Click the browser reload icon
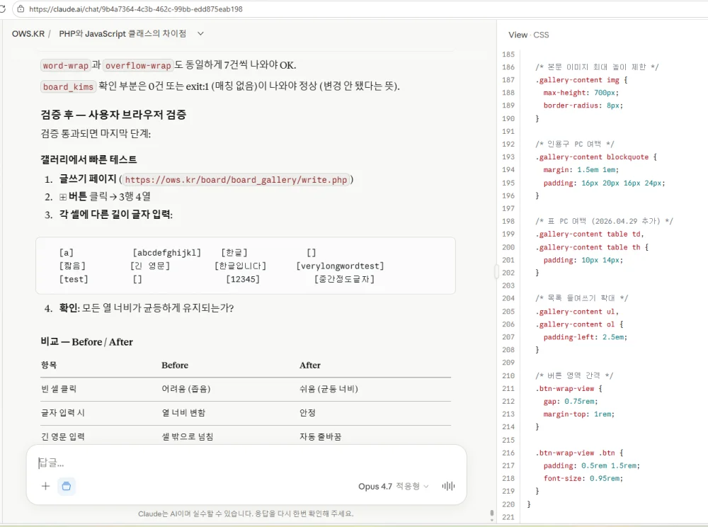 pos(2,9)
